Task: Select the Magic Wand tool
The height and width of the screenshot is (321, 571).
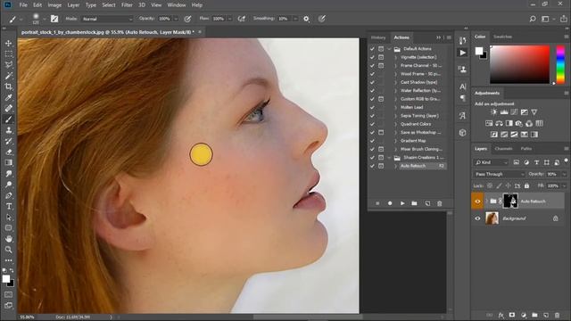Action: click(x=8, y=76)
